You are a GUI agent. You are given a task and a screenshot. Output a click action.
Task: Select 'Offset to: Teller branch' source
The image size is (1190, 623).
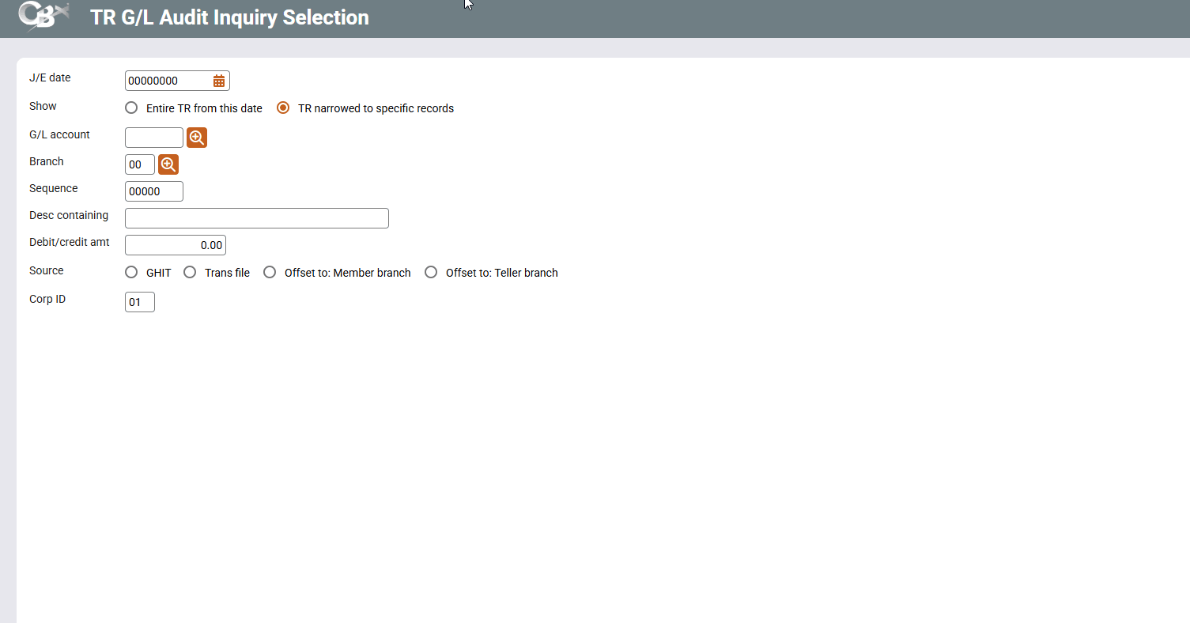point(431,273)
